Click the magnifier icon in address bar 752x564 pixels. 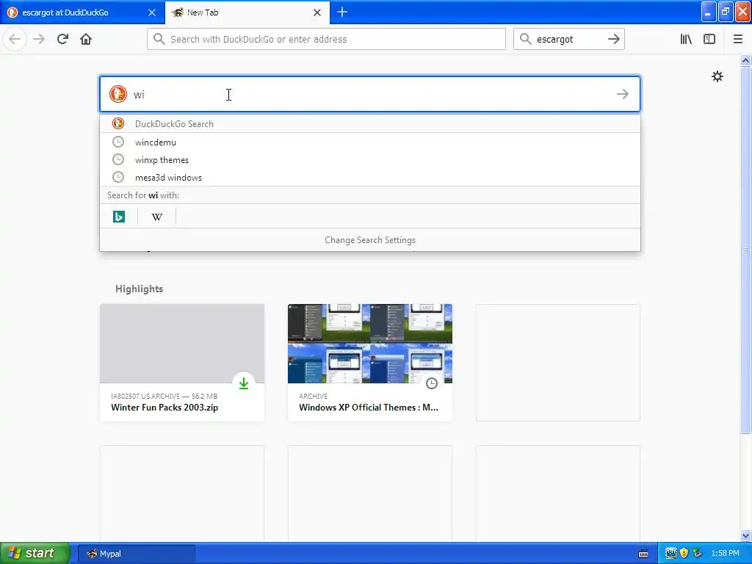click(x=159, y=39)
